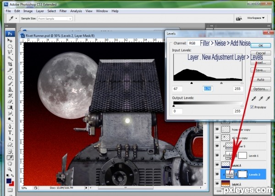
Task: Open the Workspace dropdown
Action: [256, 18]
